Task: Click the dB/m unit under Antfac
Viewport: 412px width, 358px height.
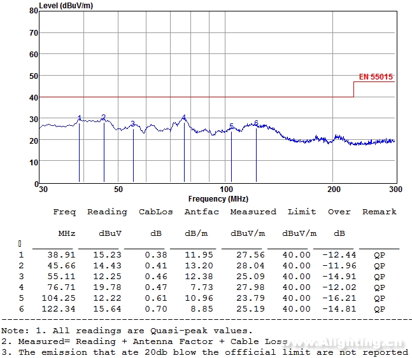Action: (196, 233)
